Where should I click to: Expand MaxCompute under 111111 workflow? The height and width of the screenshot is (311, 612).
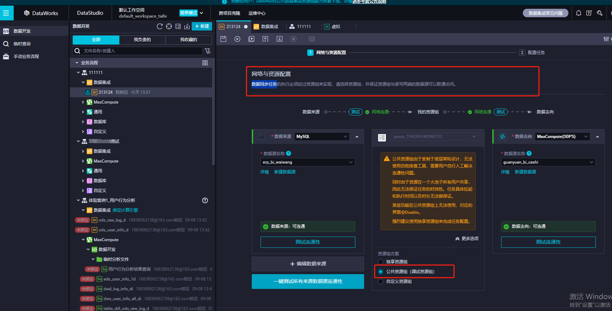(83, 102)
